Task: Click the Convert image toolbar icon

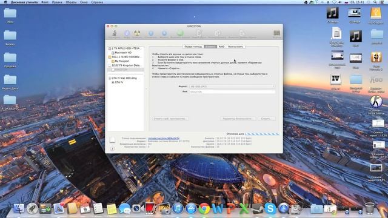Action: tap(217, 33)
